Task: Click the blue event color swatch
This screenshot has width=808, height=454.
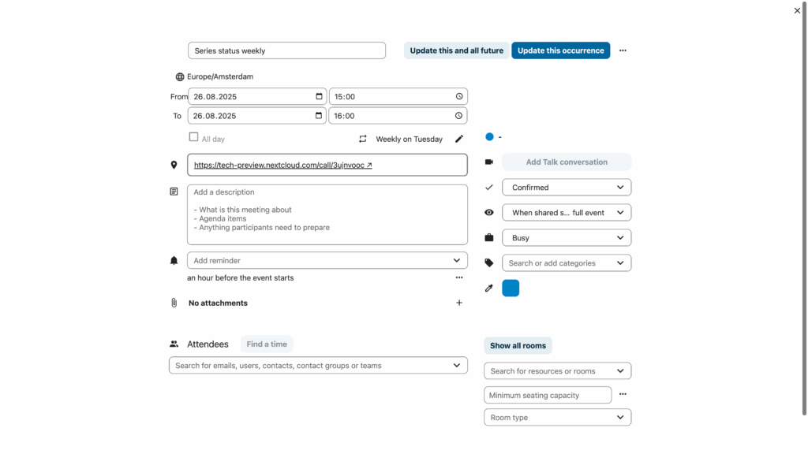Action: [x=511, y=288]
